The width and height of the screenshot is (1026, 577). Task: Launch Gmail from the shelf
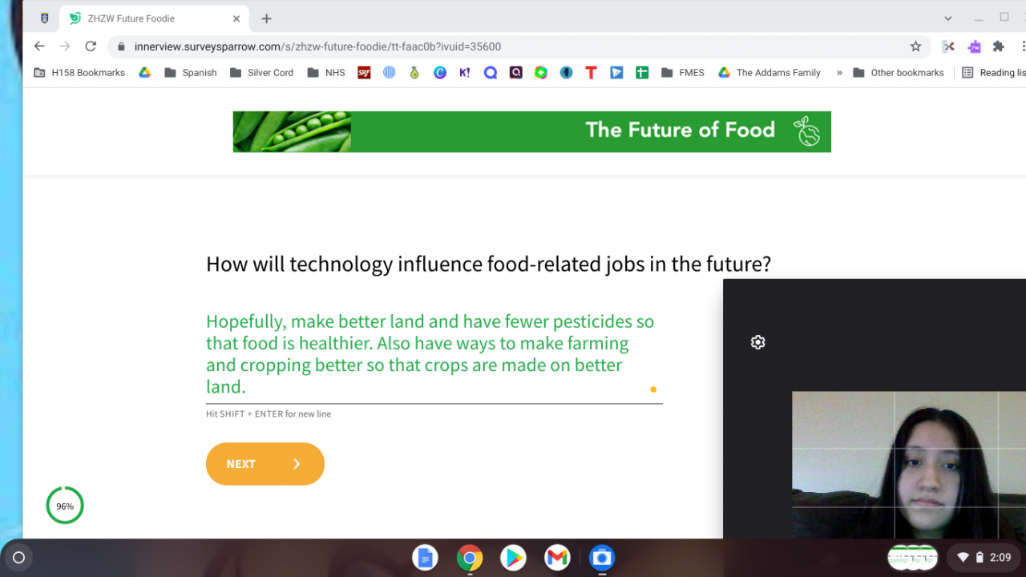pos(557,558)
